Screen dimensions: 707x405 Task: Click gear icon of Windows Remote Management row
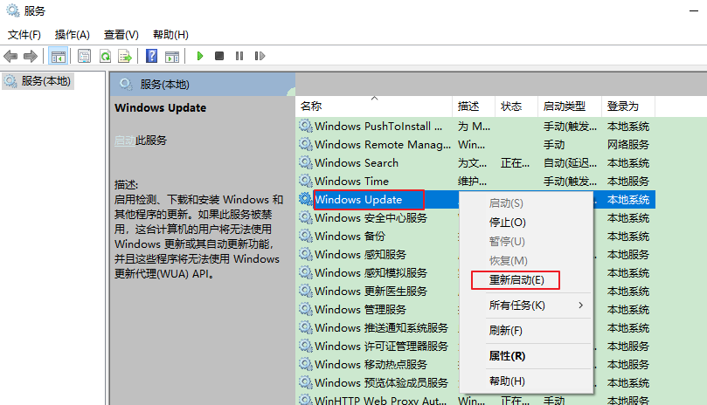click(306, 144)
